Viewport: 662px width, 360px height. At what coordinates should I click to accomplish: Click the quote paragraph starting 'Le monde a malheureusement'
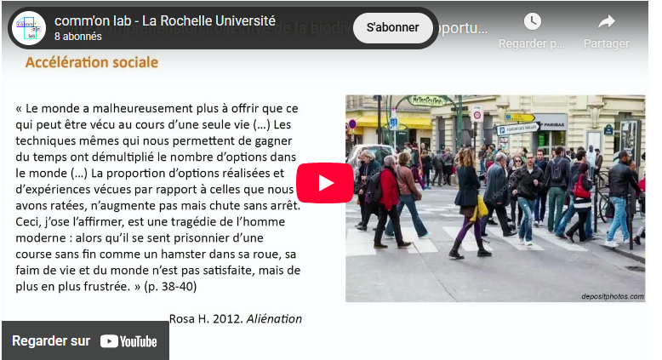[158, 197]
